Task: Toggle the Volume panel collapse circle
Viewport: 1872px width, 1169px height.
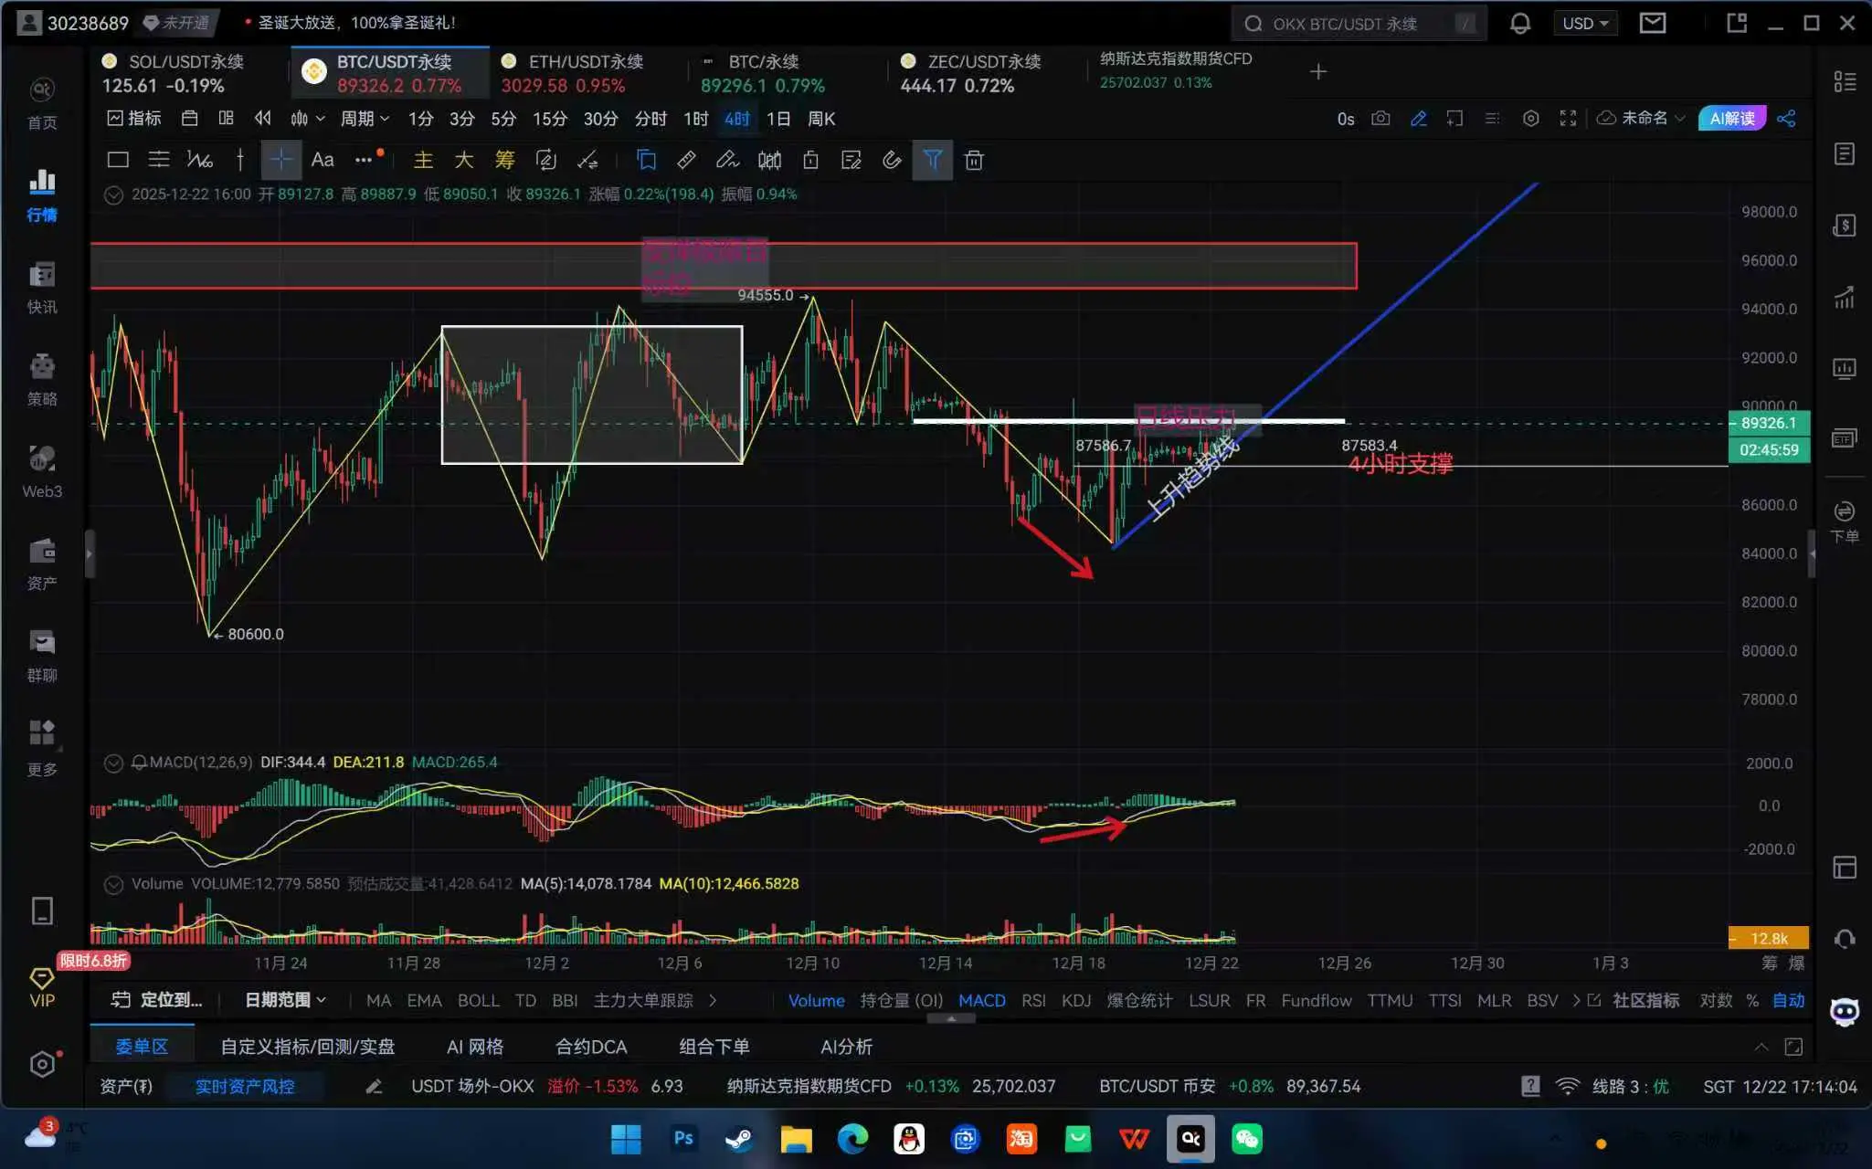Action: coord(113,884)
